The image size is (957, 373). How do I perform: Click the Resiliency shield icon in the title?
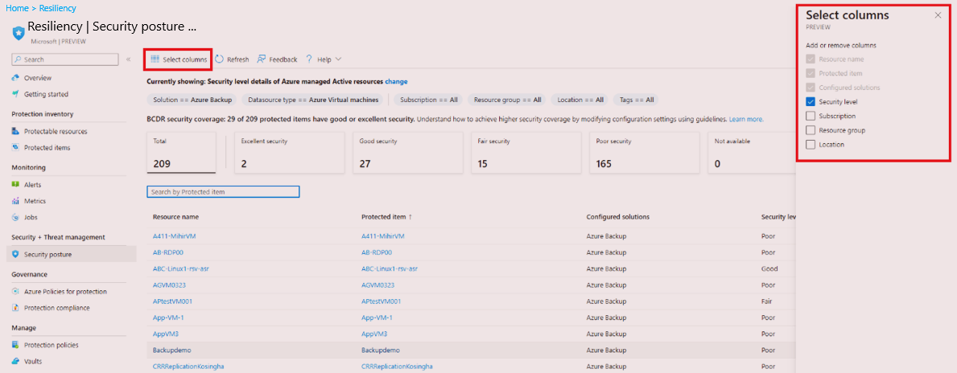coord(18,31)
